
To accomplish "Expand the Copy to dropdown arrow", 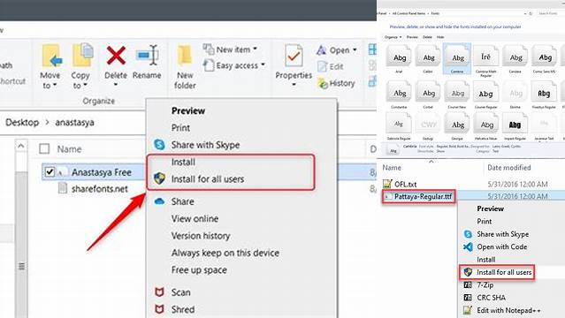I will click(85, 86).
